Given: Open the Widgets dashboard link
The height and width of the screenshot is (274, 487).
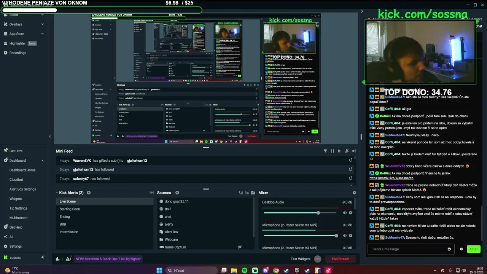Looking at the screenshot, I should point(16,199).
